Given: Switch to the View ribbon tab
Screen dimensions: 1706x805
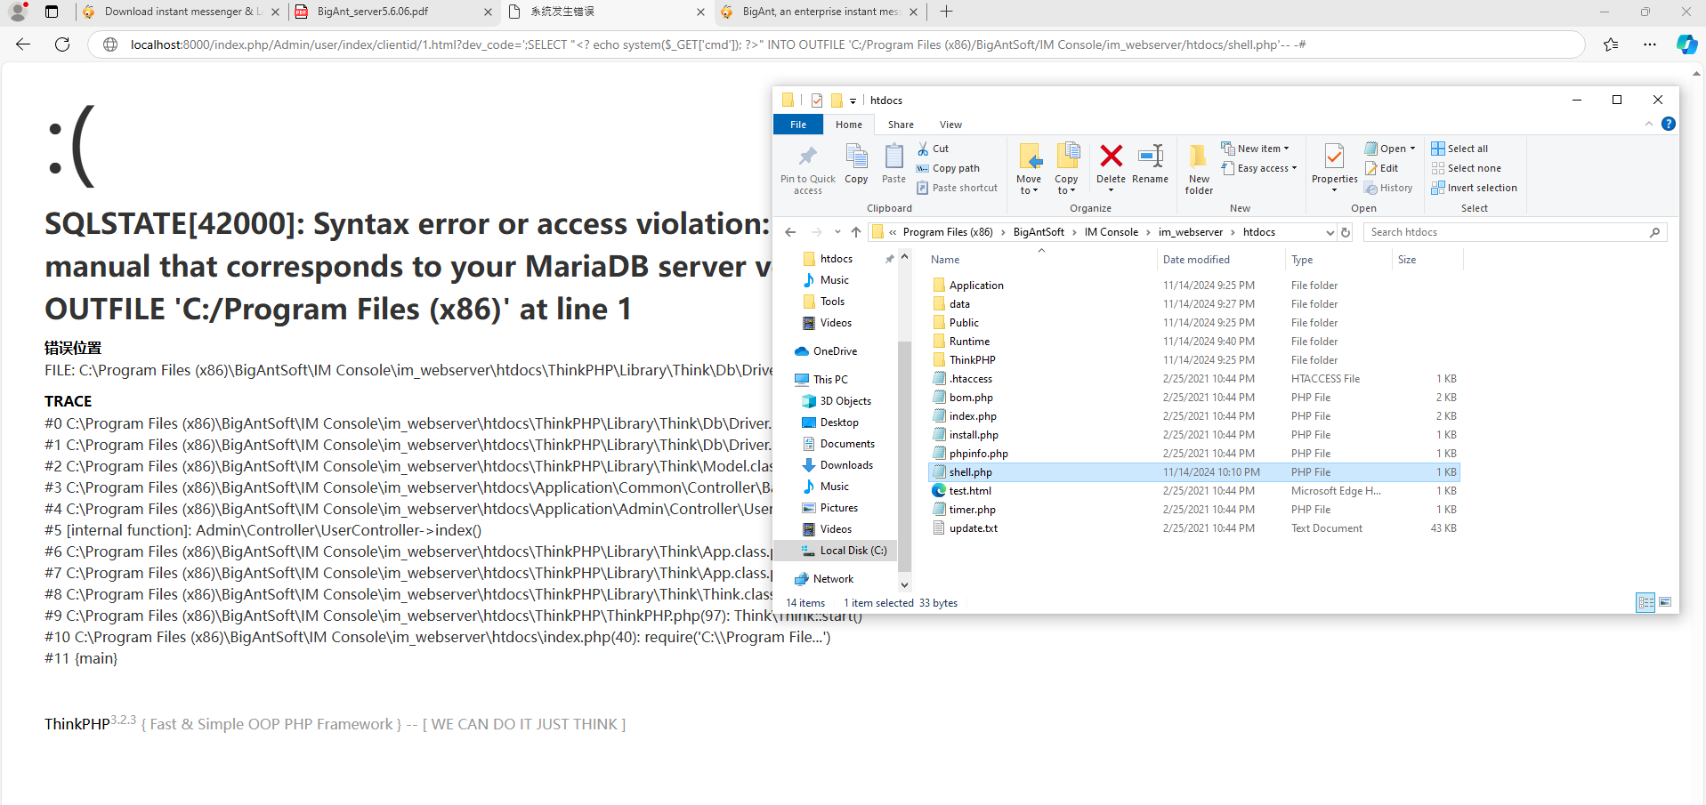Looking at the screenshot, I should tap(950, 125).
